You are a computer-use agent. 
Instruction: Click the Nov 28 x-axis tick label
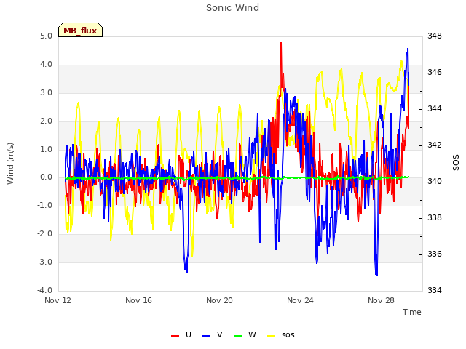[381, 300]
